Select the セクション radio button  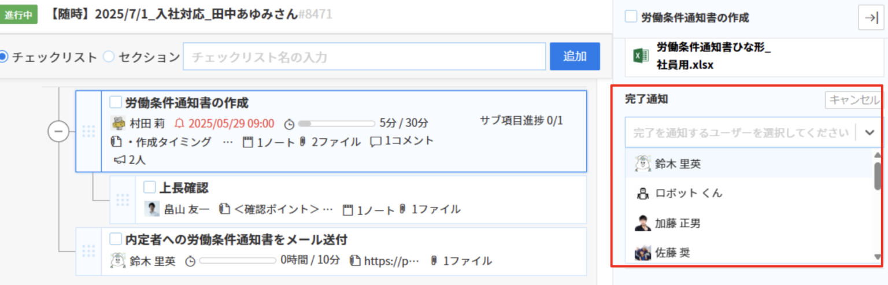click(109, 57)
